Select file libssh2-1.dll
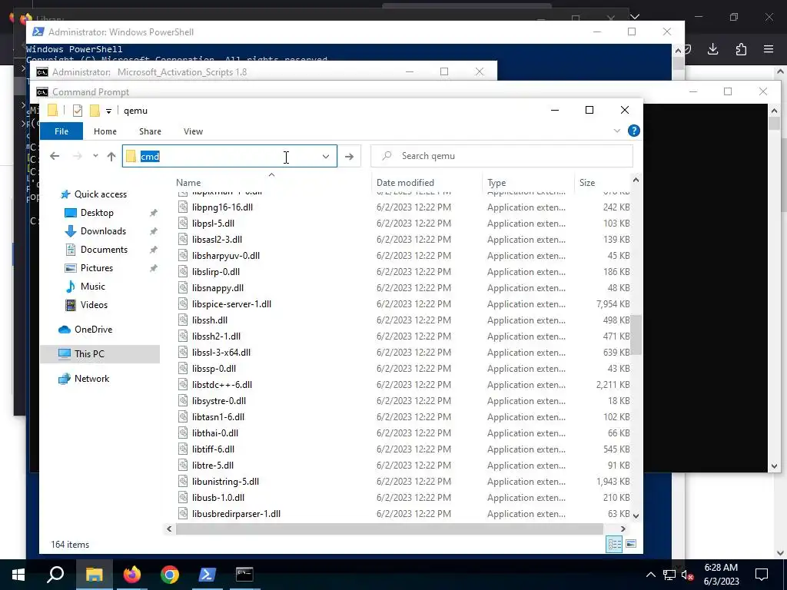This screenshot has height=590, width=787. [216, 336]
